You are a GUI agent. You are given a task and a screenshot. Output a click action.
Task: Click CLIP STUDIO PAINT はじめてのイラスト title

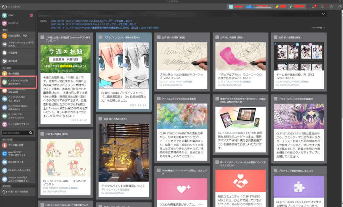coord(65,183)
